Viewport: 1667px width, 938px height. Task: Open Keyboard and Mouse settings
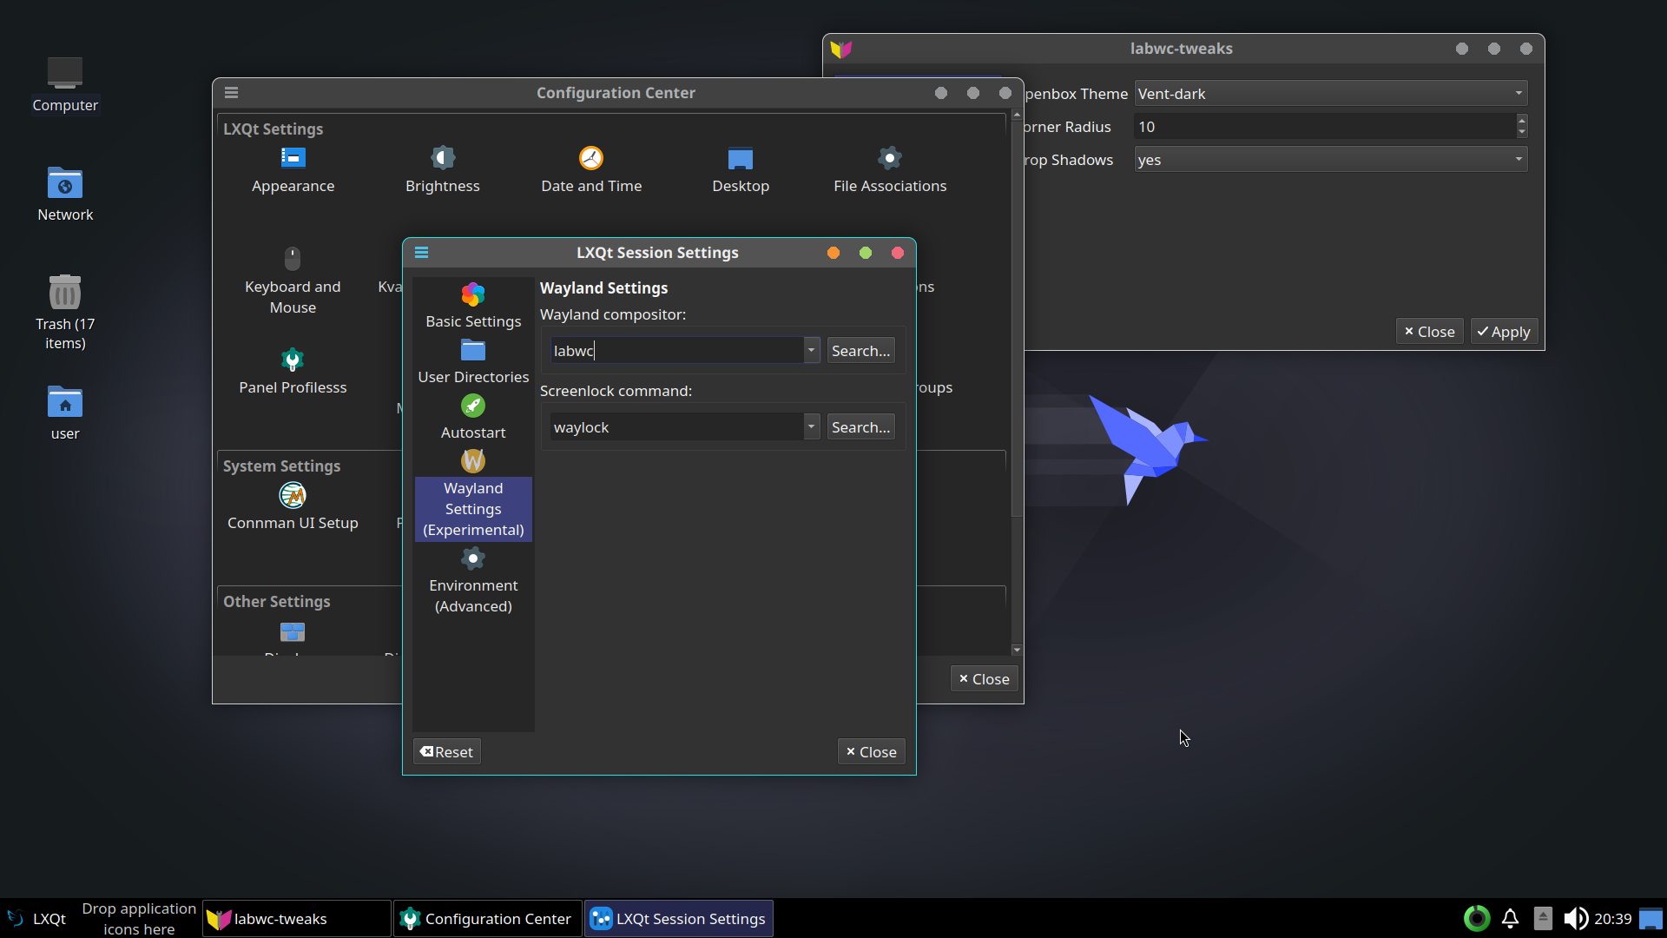coord(293,278)
